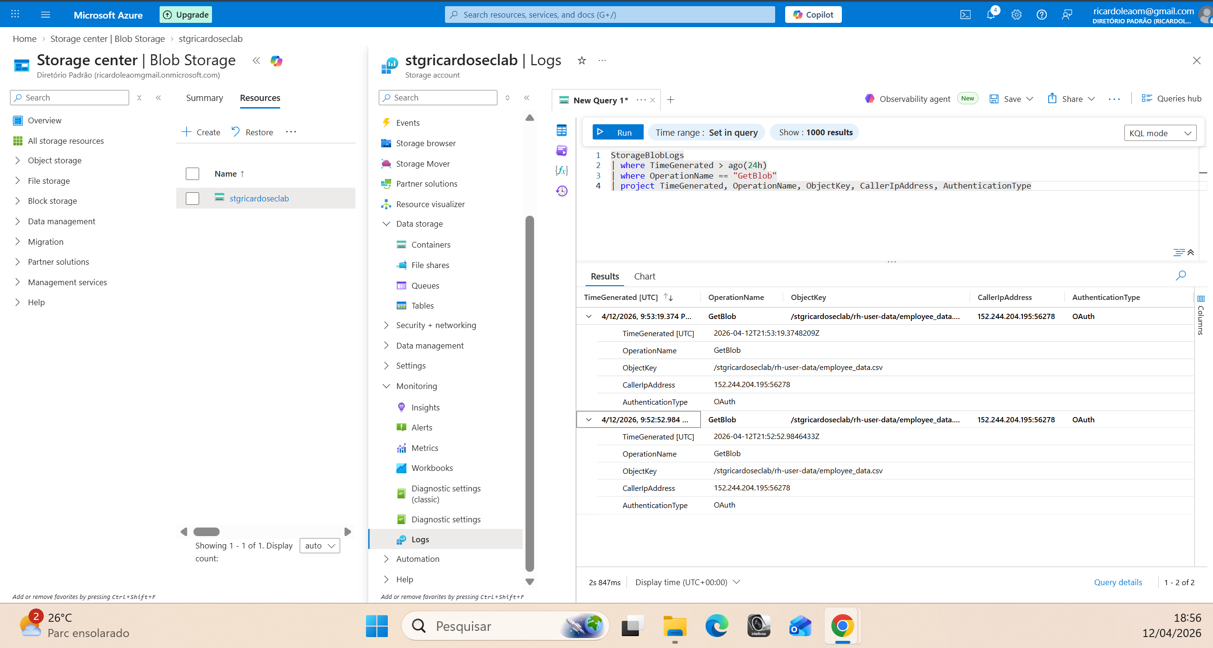The width and height of the screenshot is (1213, 648).
Task: Open Containers under Data storage
Action: (x=431, y=245)
